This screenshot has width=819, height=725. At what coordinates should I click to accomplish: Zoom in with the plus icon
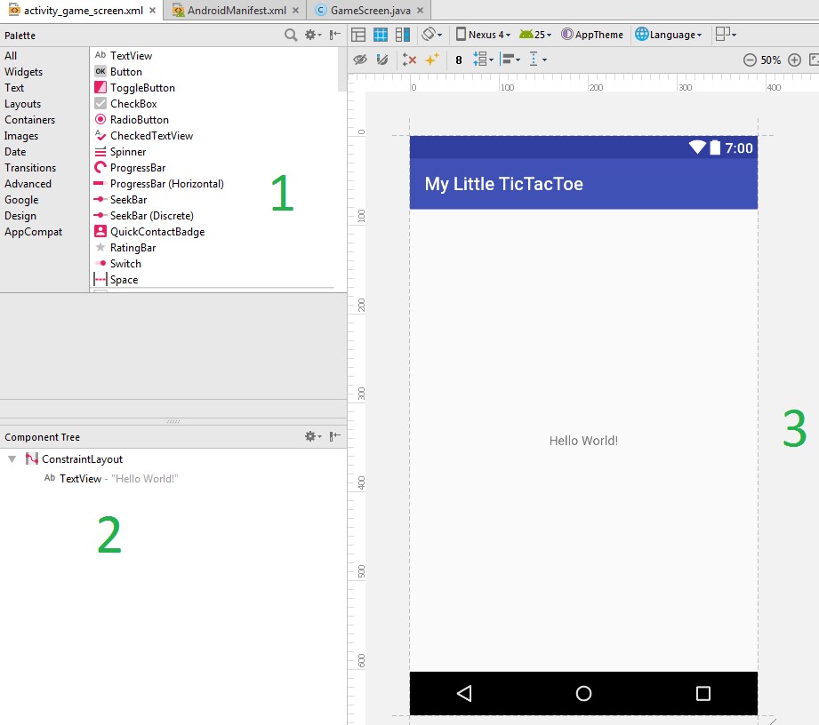pos(794,60)
